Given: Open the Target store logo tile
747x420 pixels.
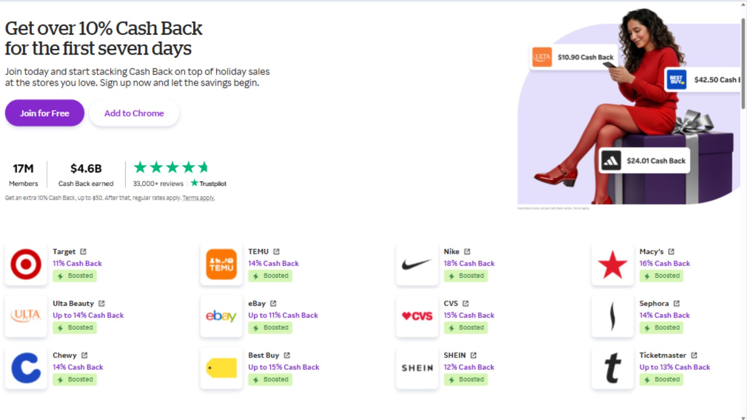Looking at the screenshot, I should [26, 264].
